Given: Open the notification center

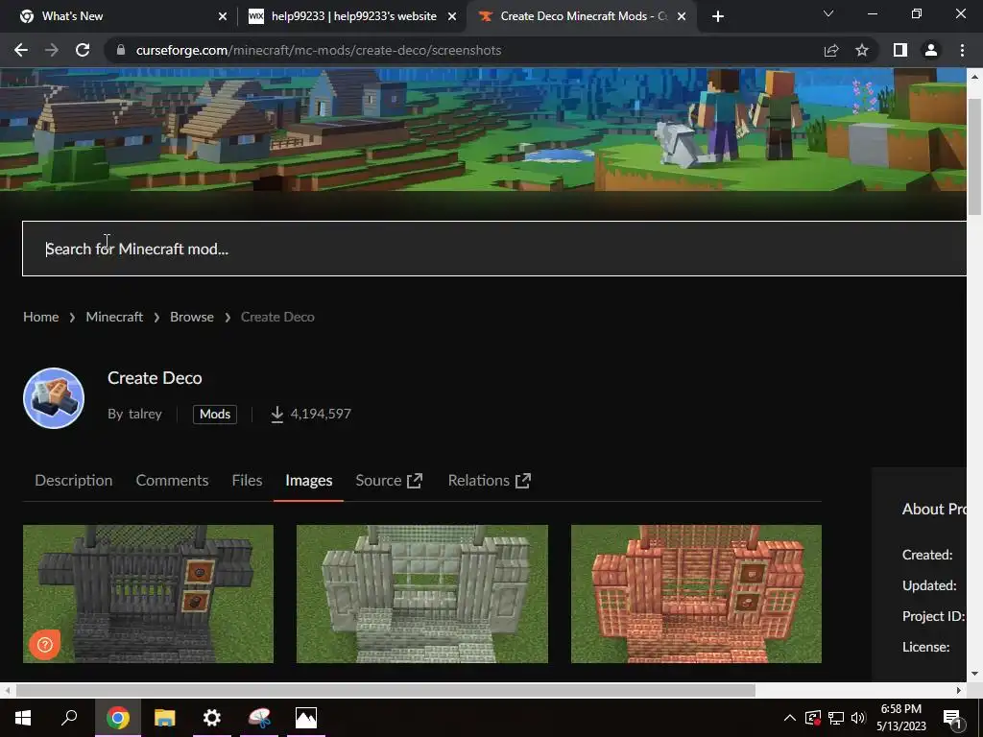Looking at the screenshot, I should point(953,719).
